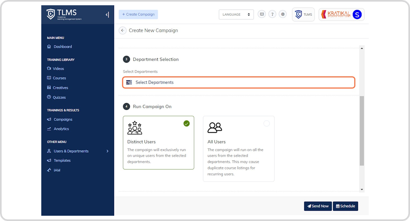Image resolution: width=410 pixels, height=221 pixels.
Task: Open the Select Departments dropdown
Action: click(239, 83)
